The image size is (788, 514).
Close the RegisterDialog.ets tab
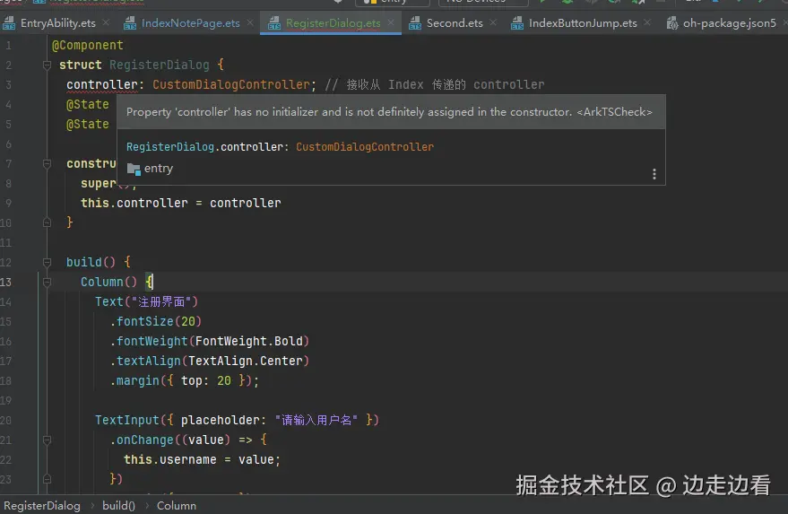pos(391,22)
